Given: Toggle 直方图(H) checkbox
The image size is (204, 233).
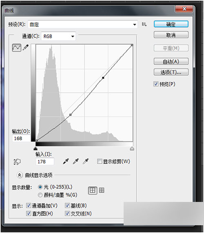Looking at the screenshot, I should (x=28, y=213).
